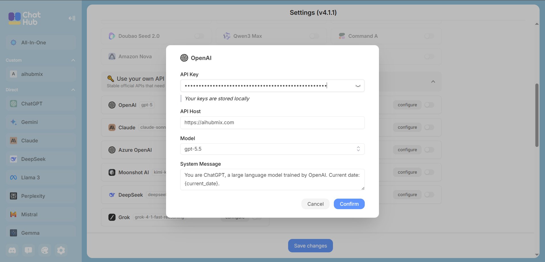
Task: Click Azure OpenAI icon in list
Action: [x=112, y=150]
